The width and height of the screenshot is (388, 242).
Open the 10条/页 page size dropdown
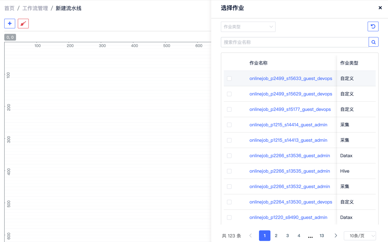click(x=360, y=236)
